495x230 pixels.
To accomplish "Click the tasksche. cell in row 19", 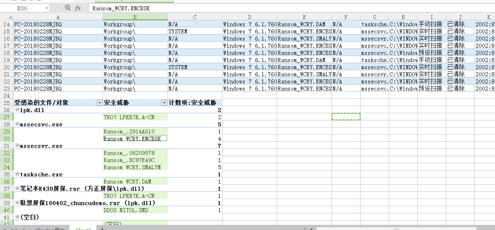I will click(374, 60).
